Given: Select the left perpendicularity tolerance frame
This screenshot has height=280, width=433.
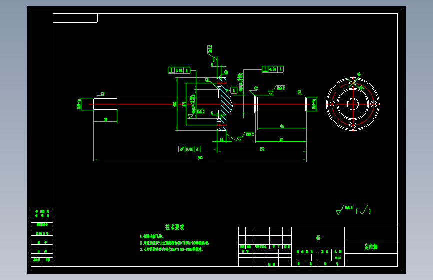Looking at the screenshot, I should [179, 70].
